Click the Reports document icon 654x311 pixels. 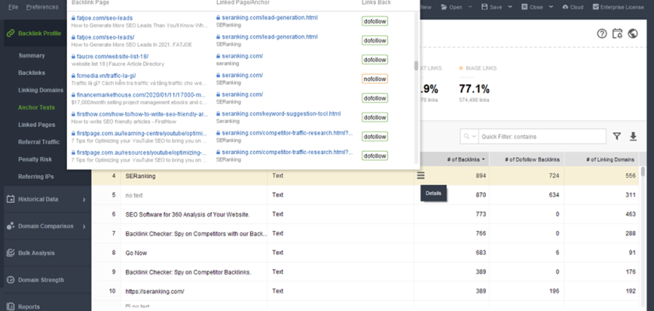[x=11, y=307]
